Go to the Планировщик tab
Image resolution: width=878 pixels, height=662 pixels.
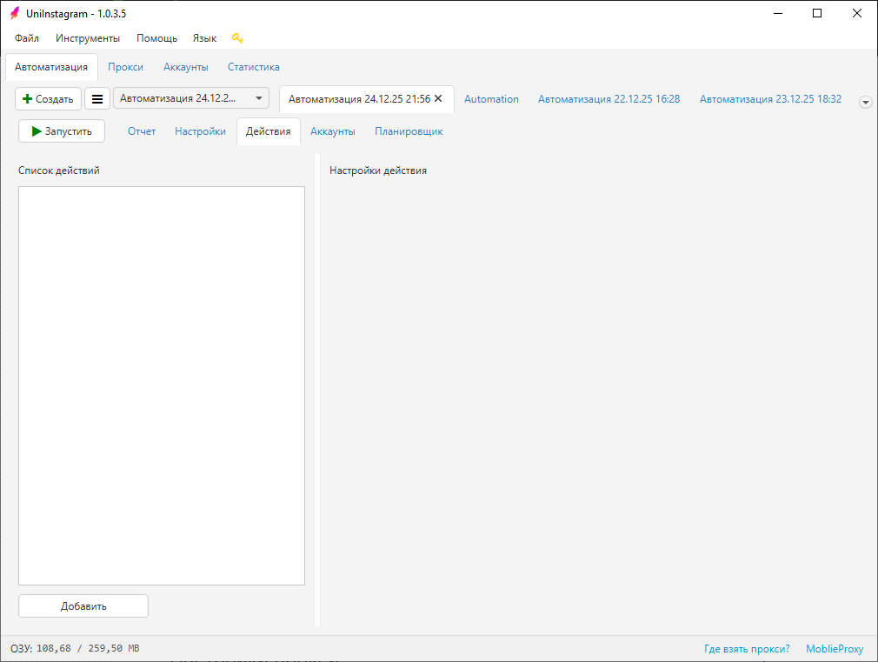(409, 131)
